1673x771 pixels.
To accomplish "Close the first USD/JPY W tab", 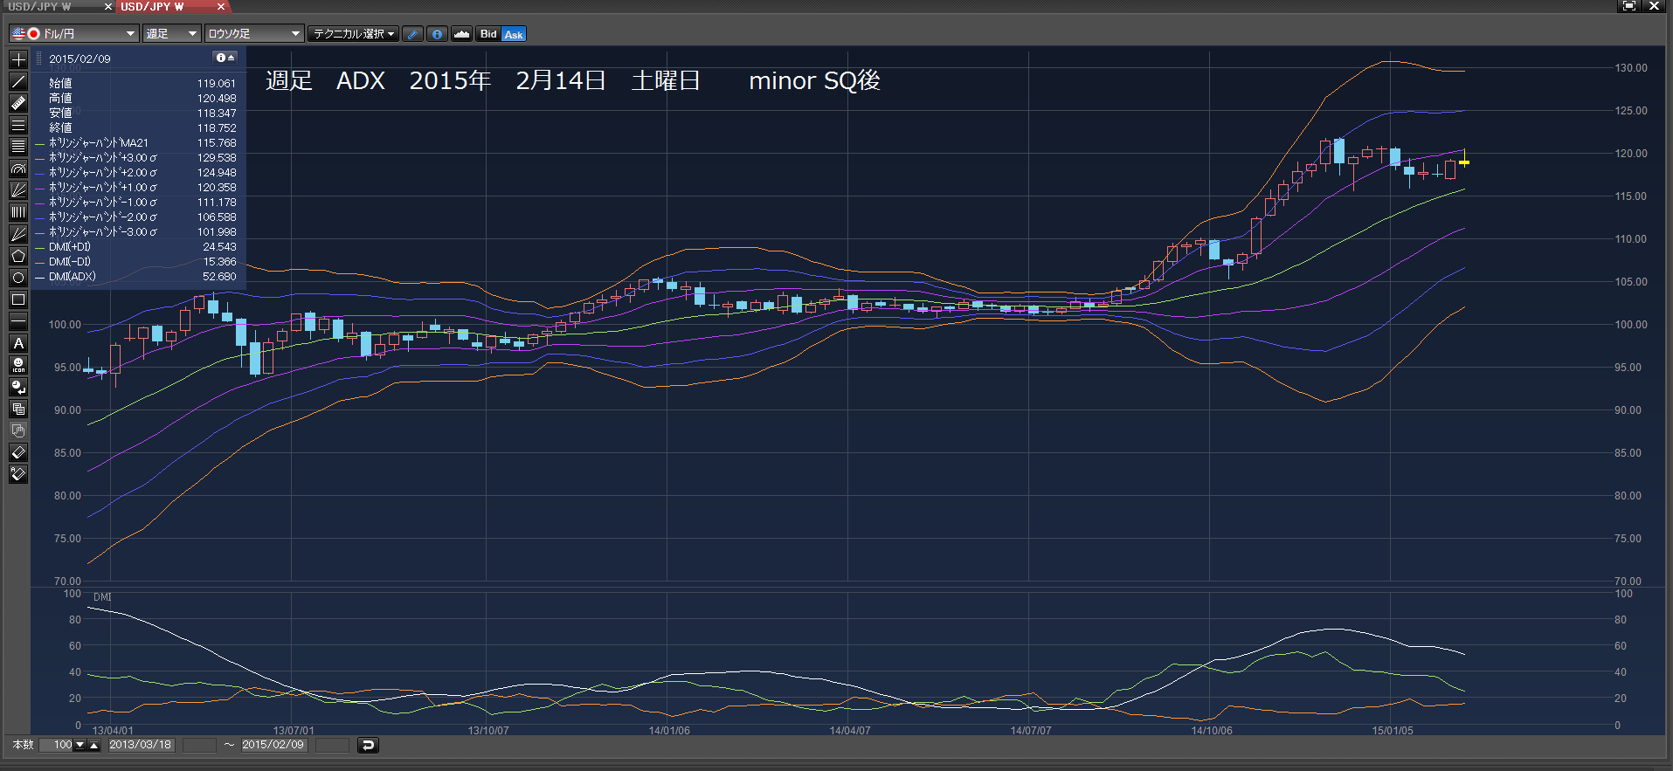I will (107, 6).
